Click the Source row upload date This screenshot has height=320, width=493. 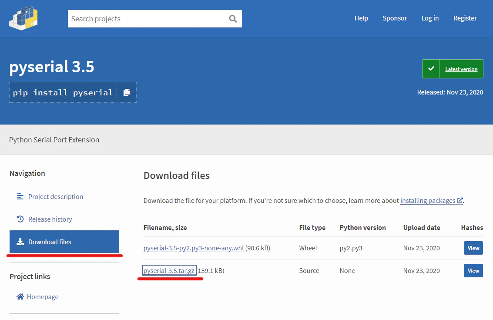click(x=421, y=271)
